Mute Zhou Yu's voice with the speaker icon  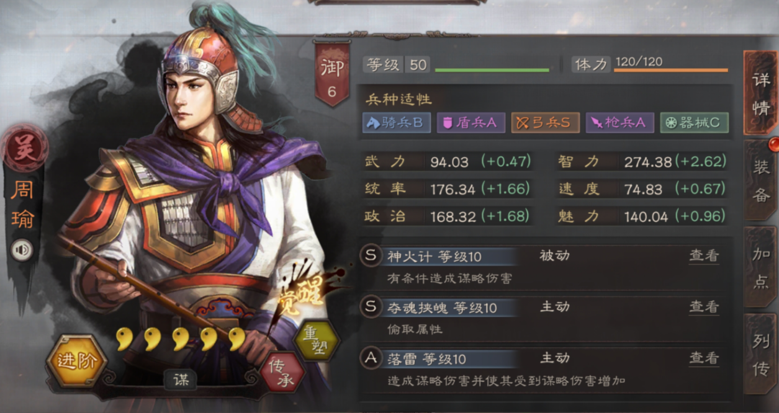tap(22, 250)
